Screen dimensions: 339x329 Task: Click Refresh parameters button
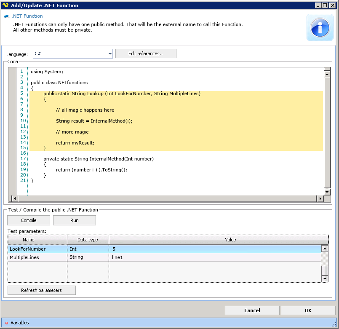click(x=41, y=290)
